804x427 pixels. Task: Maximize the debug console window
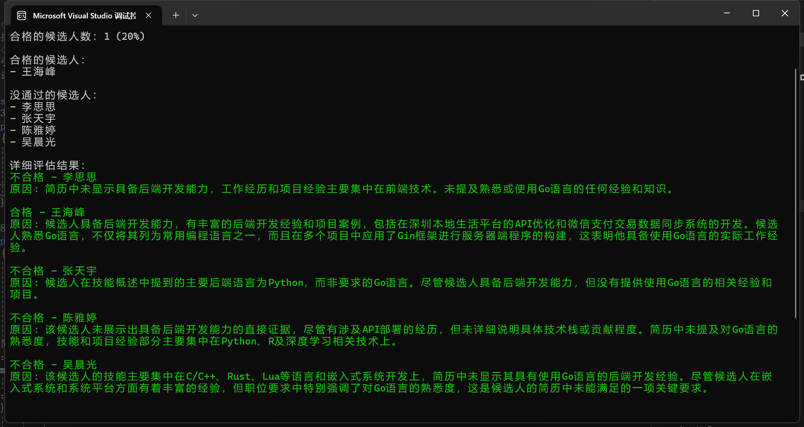click(x=755, y=13)
